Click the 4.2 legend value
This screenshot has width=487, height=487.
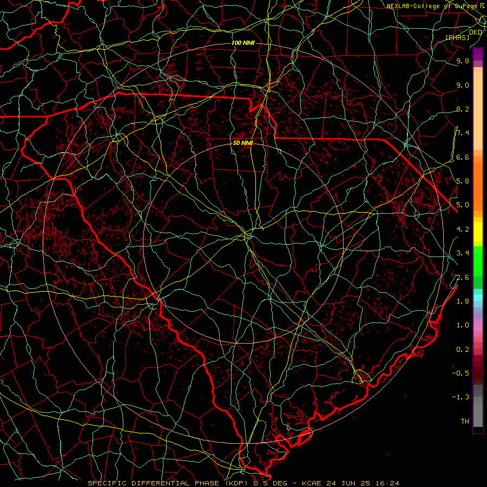pos(463,229)
